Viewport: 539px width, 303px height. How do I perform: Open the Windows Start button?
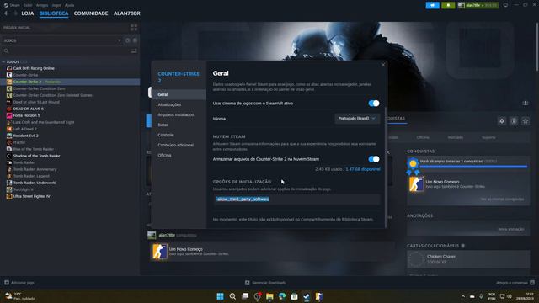220,296
